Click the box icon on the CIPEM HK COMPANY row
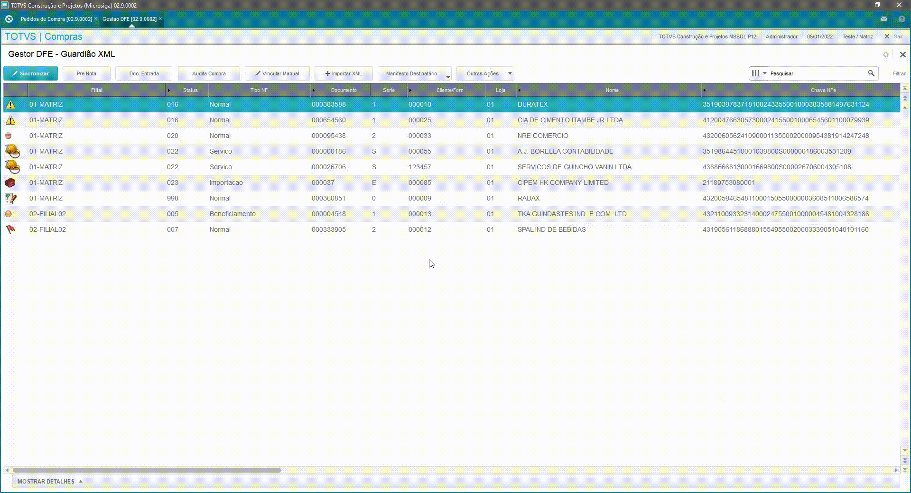This screenshot has width=911, height=493. (10, 183)
